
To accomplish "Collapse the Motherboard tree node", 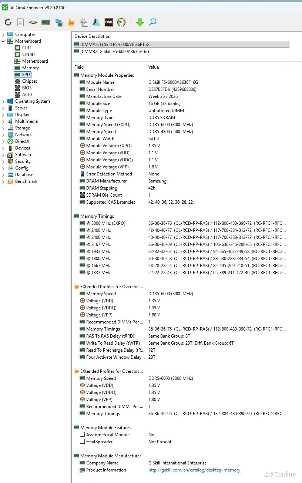I will pos(3,41).
